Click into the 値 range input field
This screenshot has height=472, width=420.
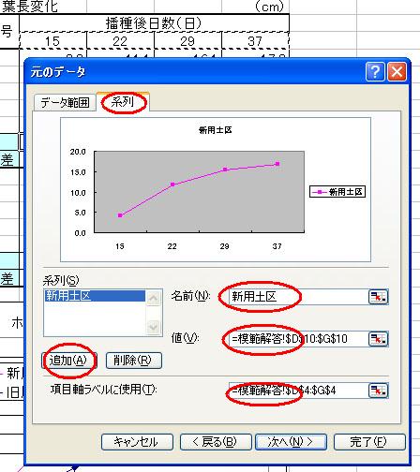pyautogui.click(x=298, y=339)
